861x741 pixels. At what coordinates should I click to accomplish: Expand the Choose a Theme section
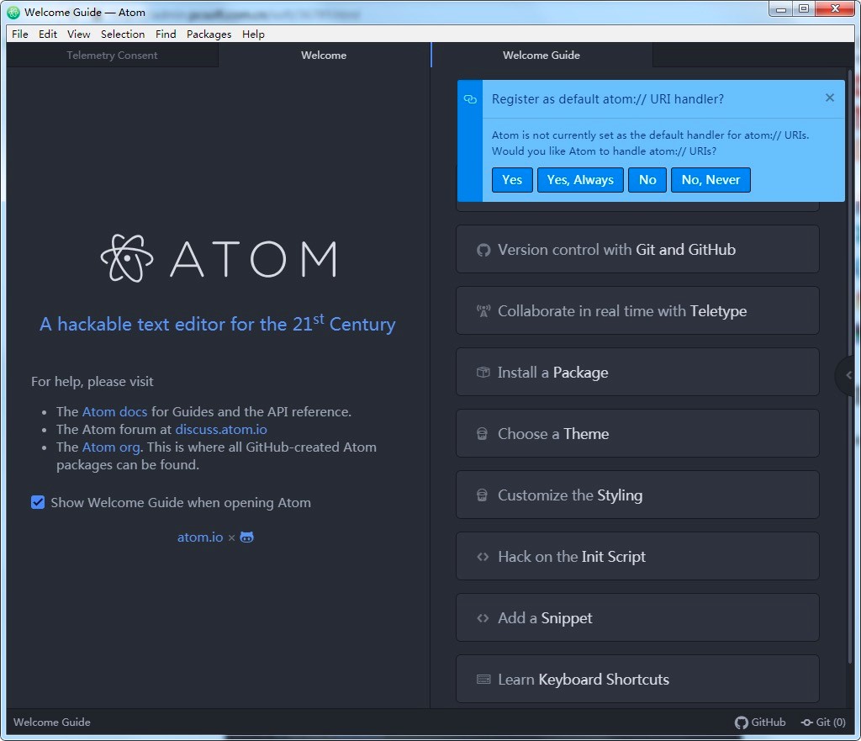[637, 433]
